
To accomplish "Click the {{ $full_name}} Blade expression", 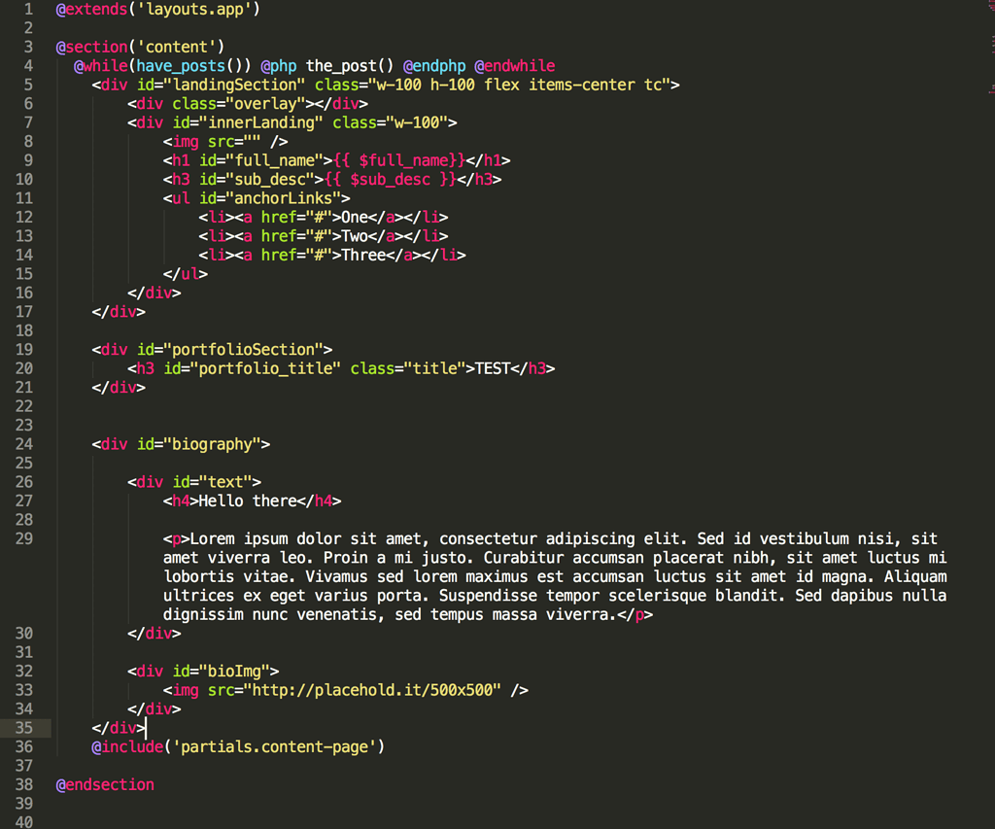I will [x=399, y=160].
